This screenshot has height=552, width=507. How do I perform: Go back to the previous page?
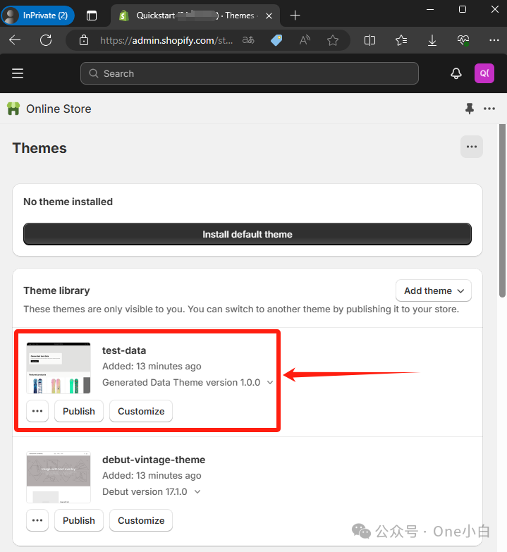coord(15,40)
